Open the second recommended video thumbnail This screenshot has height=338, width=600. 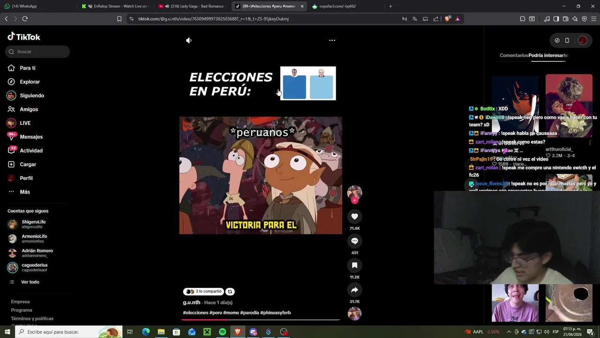click(x=569, y=105)
